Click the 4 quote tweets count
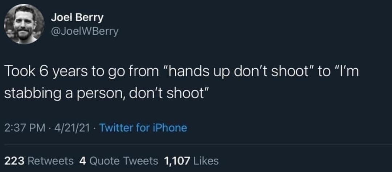The width and height of the screenshot is (392, 172). (x=82, y=160)
